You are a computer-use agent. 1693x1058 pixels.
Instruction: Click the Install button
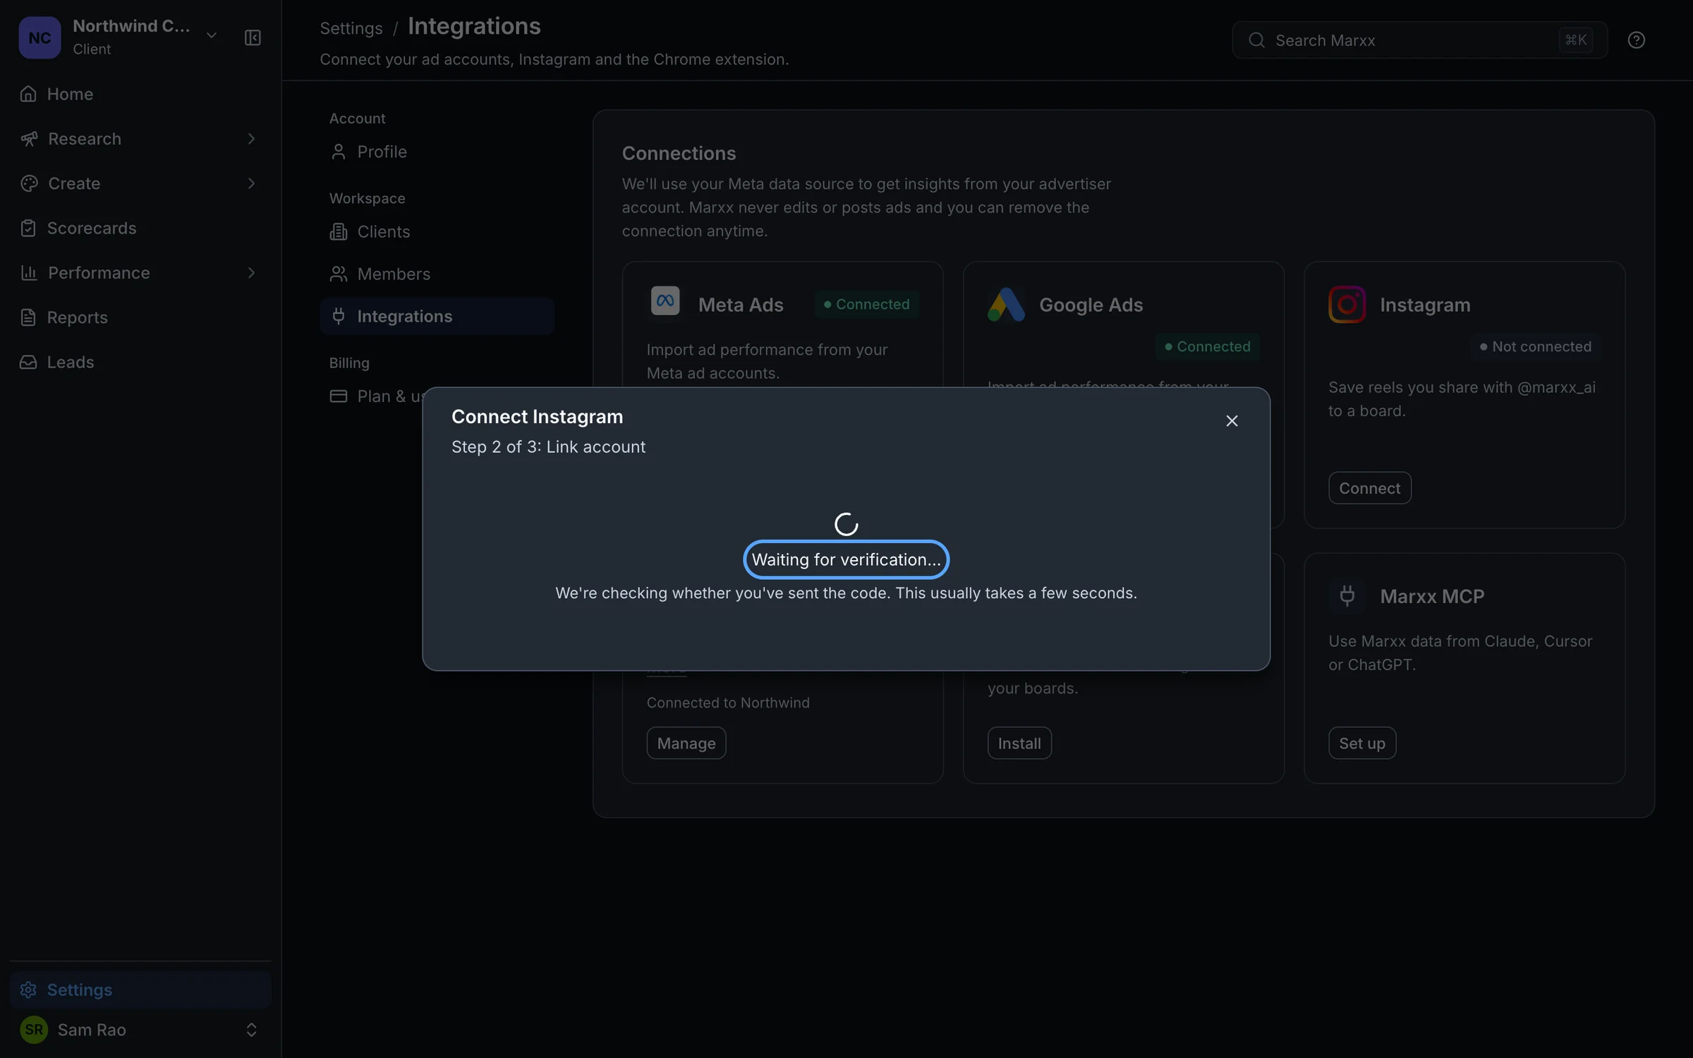pyautogui.click(x=1019, y=743)
